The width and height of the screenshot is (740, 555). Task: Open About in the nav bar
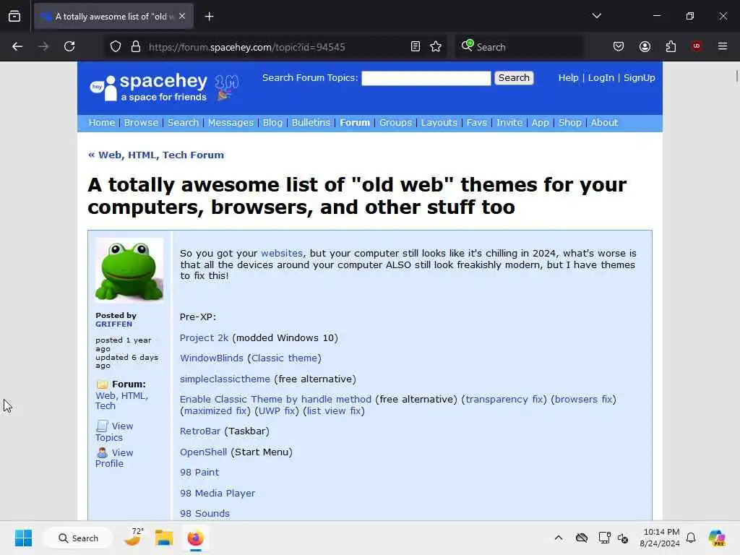coord(604,123)
